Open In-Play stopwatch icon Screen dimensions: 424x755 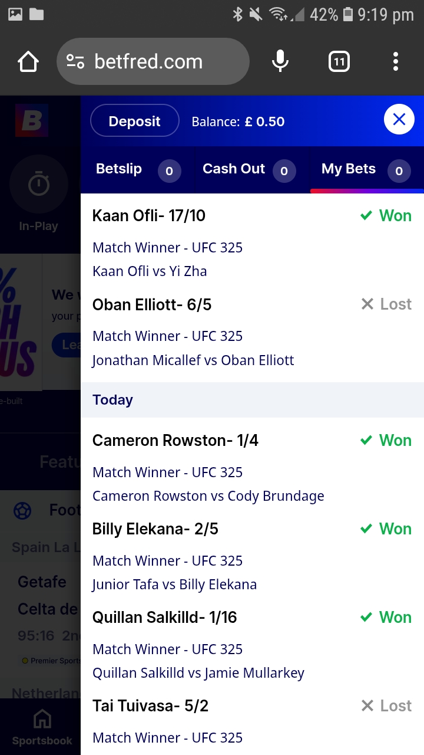click(x=39, y=185)
